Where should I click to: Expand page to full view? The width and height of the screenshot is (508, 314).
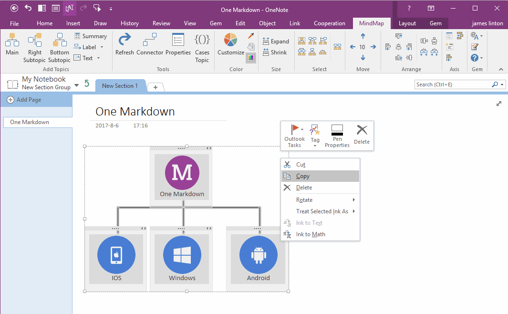(499, 104)
